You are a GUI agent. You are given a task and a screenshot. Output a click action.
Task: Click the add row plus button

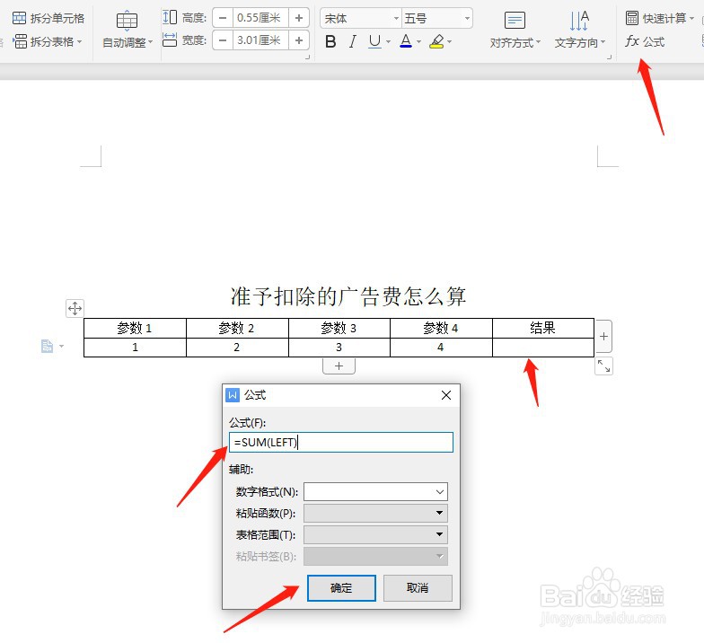tap(339, 366)
